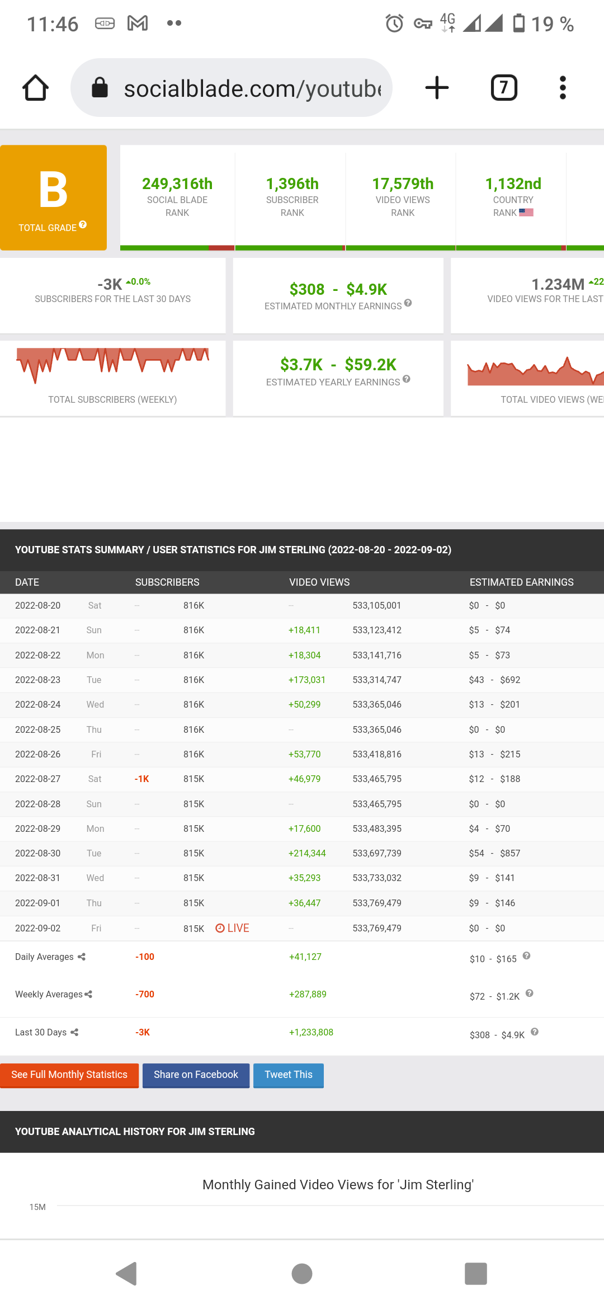Select the $54 - $857 earnings cell
The image size is (604, 1309).
click(494, 853)
